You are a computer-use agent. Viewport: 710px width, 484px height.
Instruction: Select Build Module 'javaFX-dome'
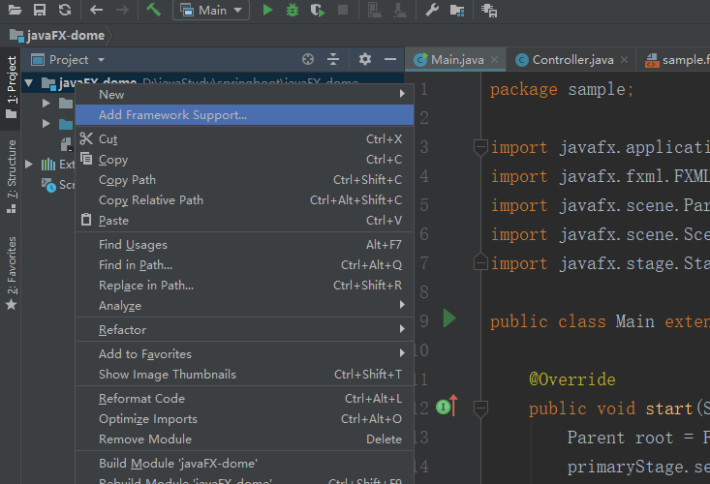coord(244,464)
